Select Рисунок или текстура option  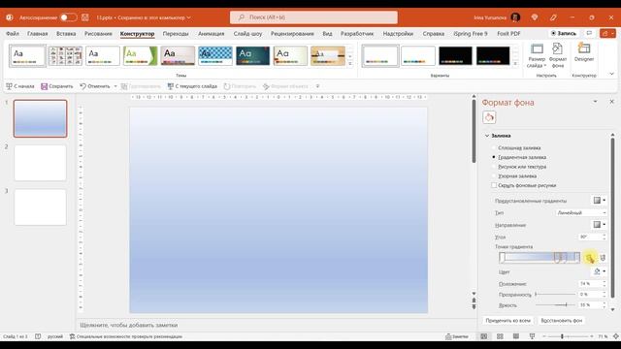point(519,167)
